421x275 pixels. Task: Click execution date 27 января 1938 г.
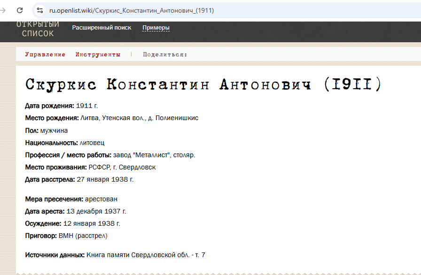pos(105,180)
